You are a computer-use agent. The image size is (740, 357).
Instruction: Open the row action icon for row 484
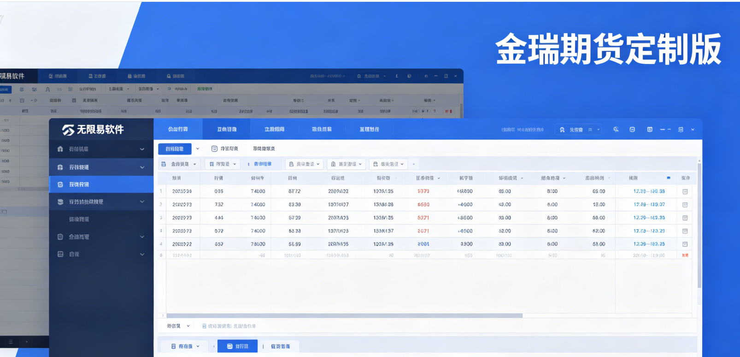coord(685,218)
